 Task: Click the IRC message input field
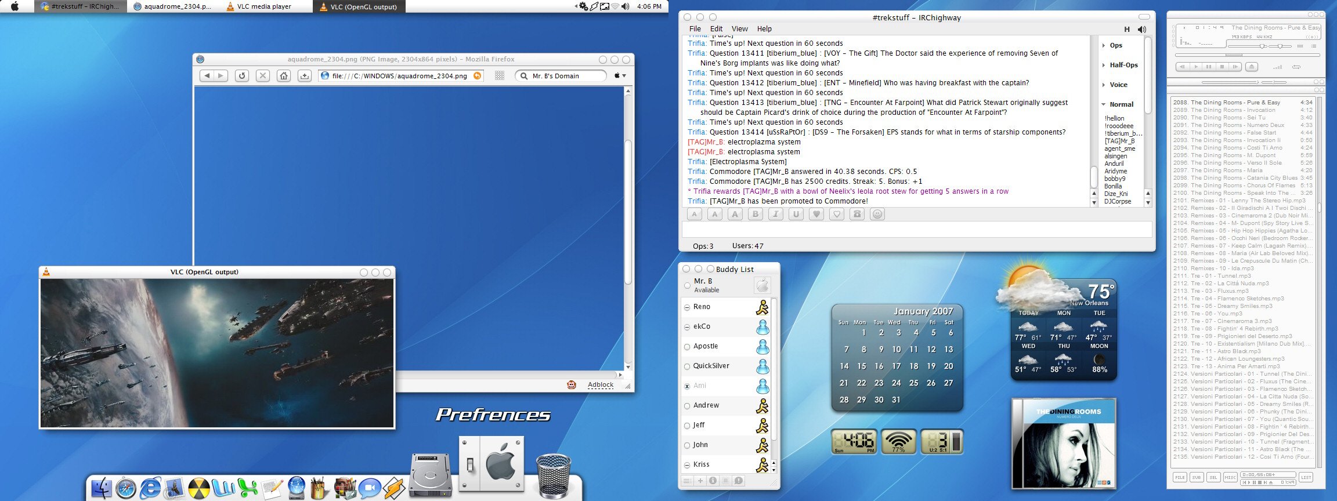tap(917, 230)
